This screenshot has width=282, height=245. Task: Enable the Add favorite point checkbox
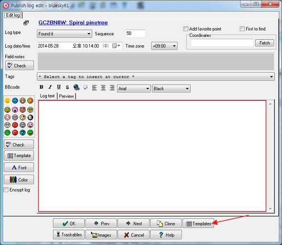pos(185,29)
